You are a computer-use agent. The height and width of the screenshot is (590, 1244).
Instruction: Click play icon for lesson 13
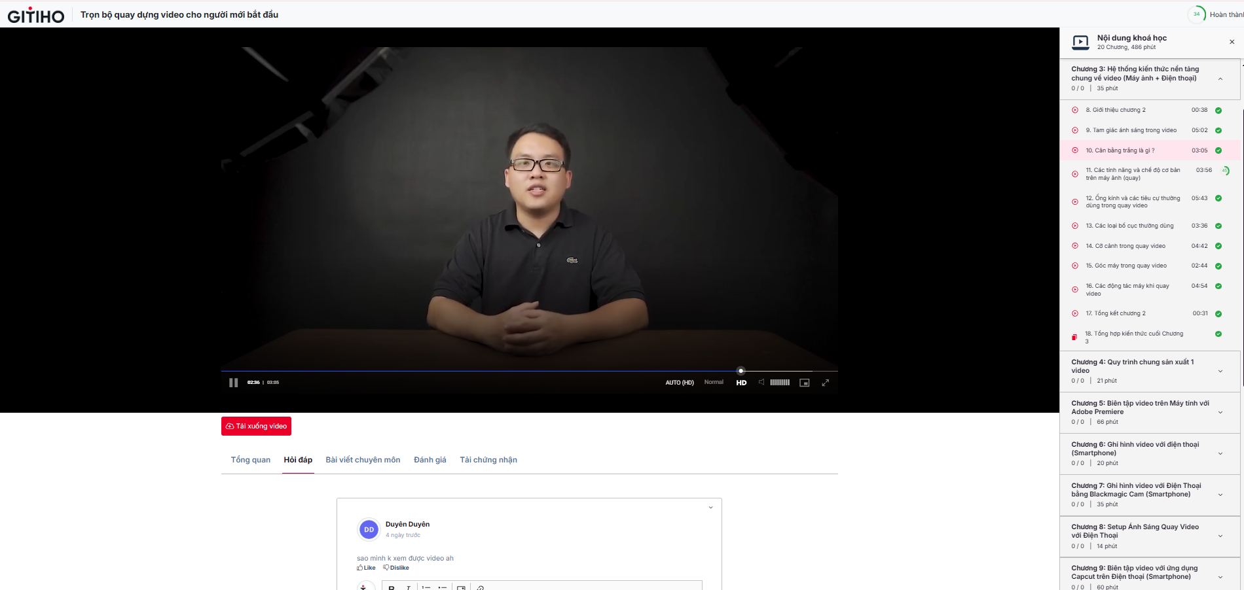coord(1075,226)
